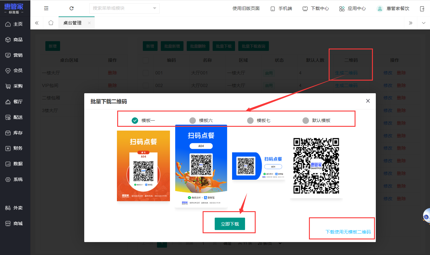Viewport: 430px width, 255px height.
Task: Click 修改 for table row 001
Action: (388, 73)
